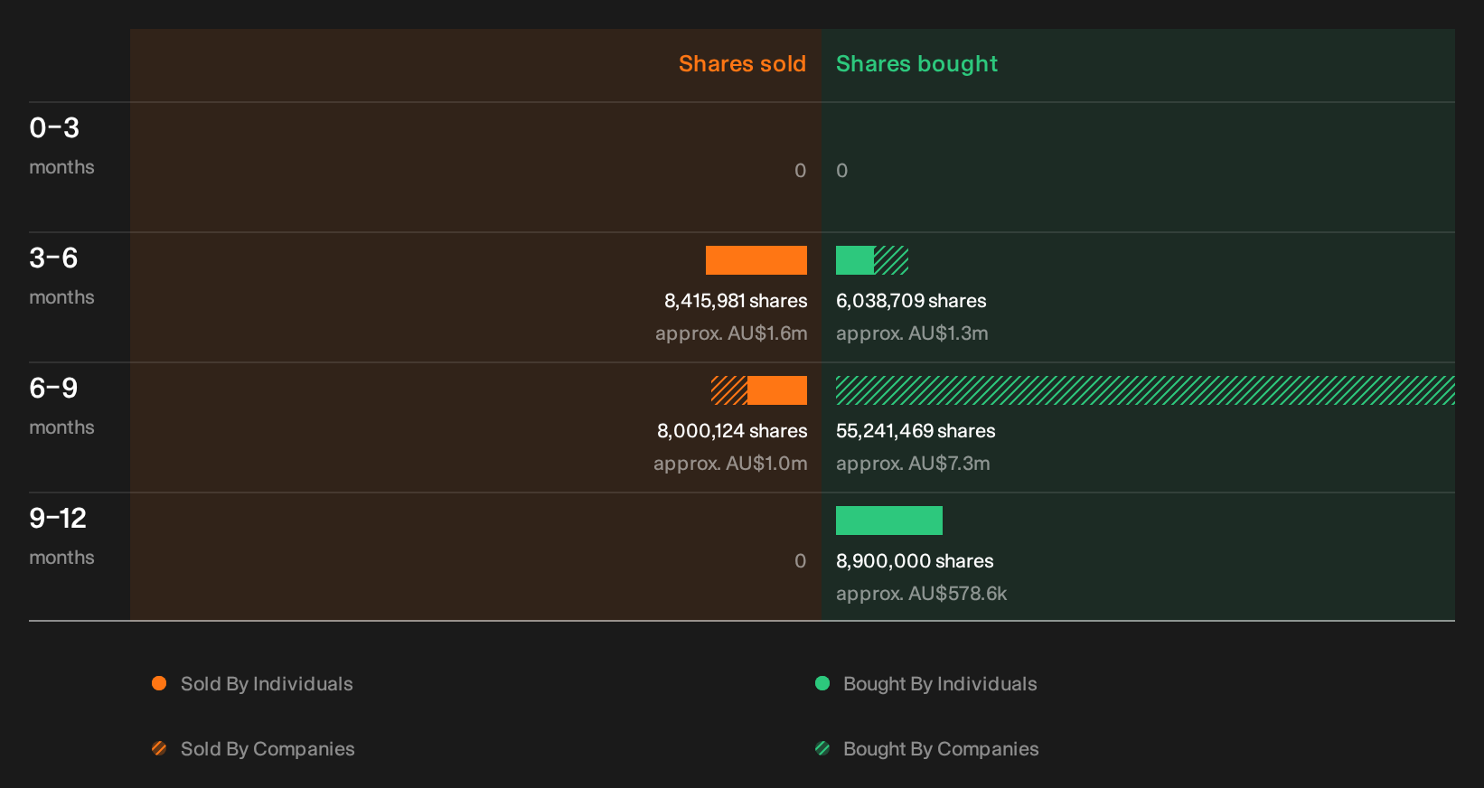Click the orange sold bar for 3-6 months
The width and height of the screenshot is (1484, 788).
tap(756, 260)
